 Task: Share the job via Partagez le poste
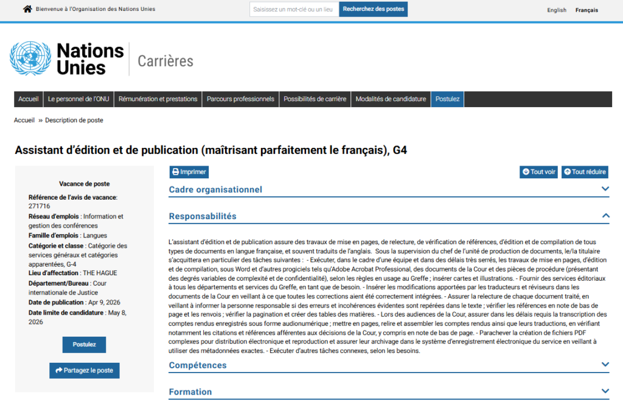coord(84,370)
